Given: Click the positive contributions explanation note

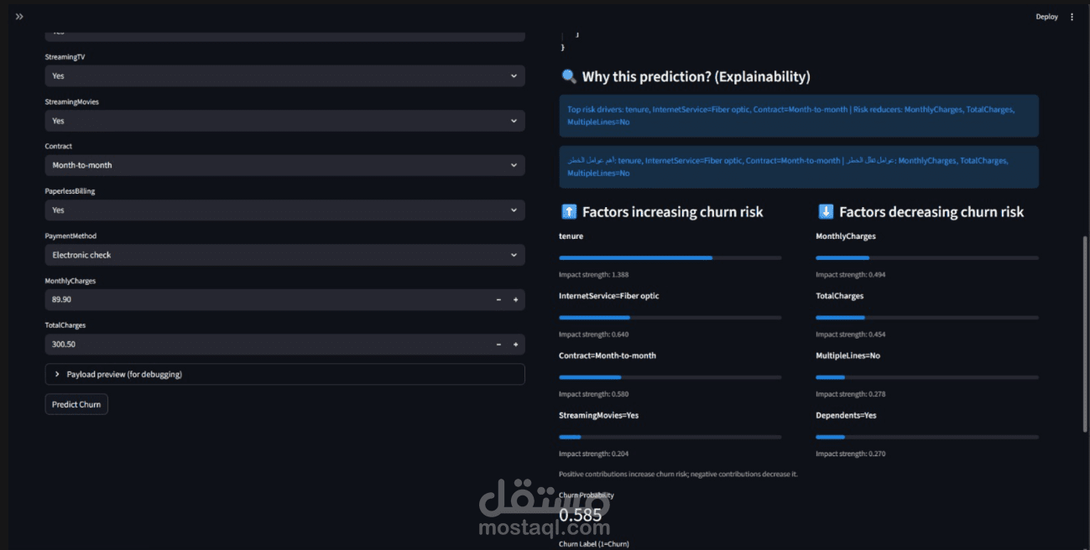Looking at the screenshot, I should tap(678, 475).
